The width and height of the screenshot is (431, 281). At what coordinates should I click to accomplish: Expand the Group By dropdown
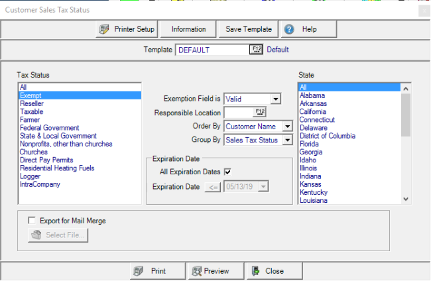[286, 140]
